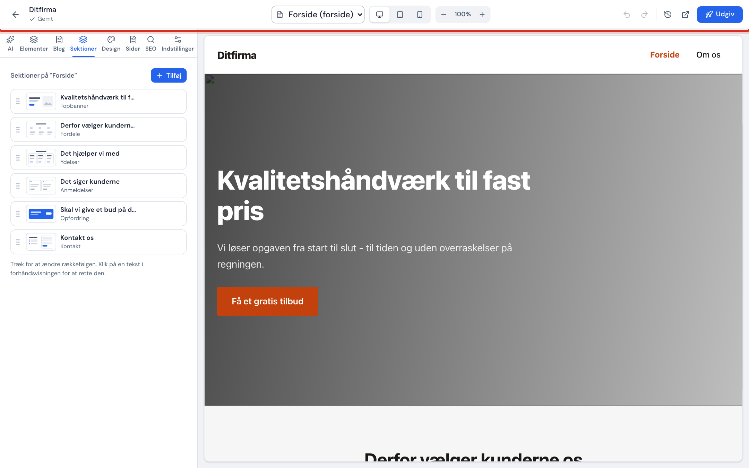The width and height of the screenshot is (749, 468).
Task: Zoom out with the minus button
Action: click(444, 15)
